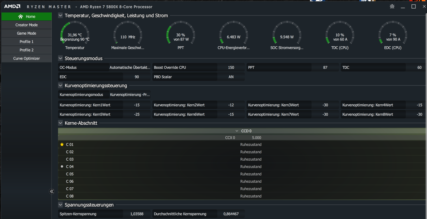Select the C 02 core row
This screenshot has height=219, width=427.
tap(242, 152)
